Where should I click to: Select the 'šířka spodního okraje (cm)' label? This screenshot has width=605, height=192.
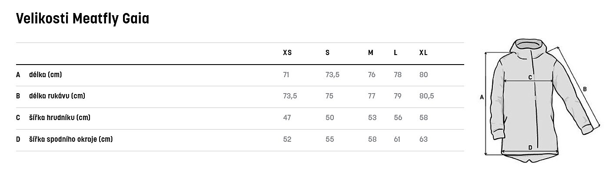click(71, 139)
